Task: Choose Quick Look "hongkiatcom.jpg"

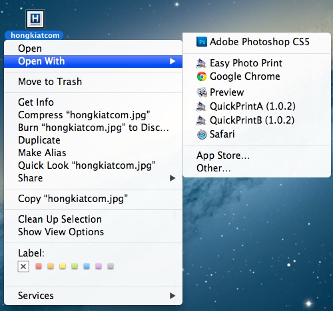Action: [x=93, y=165]
